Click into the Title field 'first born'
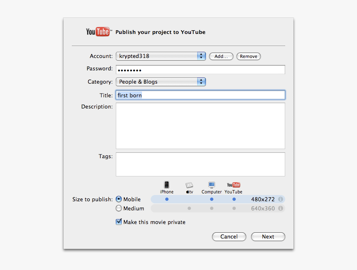 201,95
